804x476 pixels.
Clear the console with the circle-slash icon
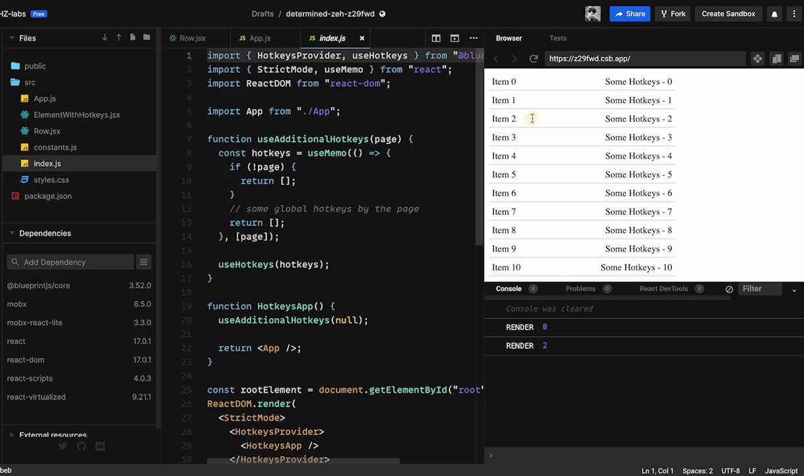point(729,289)
